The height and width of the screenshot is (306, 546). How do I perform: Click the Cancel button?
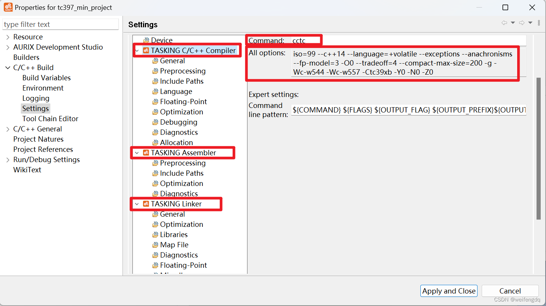(x=510, y=291)
